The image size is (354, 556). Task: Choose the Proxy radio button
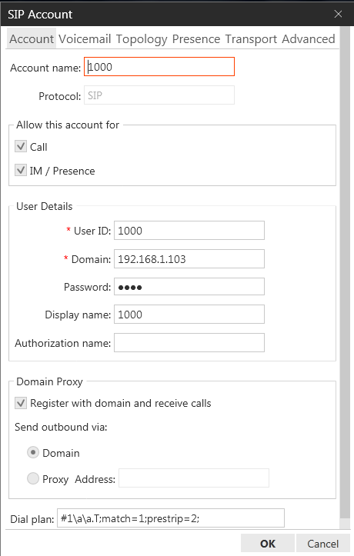click(x=33, y=478)
